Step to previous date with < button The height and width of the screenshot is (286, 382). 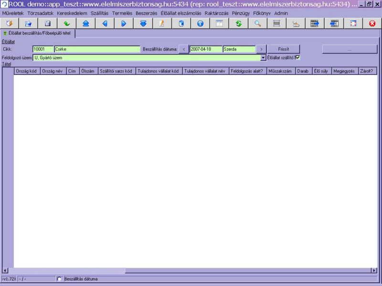click(x=184, y=49)
